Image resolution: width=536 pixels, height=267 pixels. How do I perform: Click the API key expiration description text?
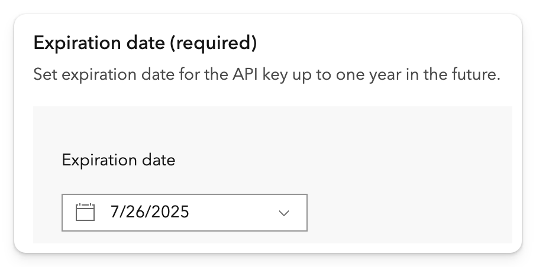pyautogui.click(x=267, y=76)
